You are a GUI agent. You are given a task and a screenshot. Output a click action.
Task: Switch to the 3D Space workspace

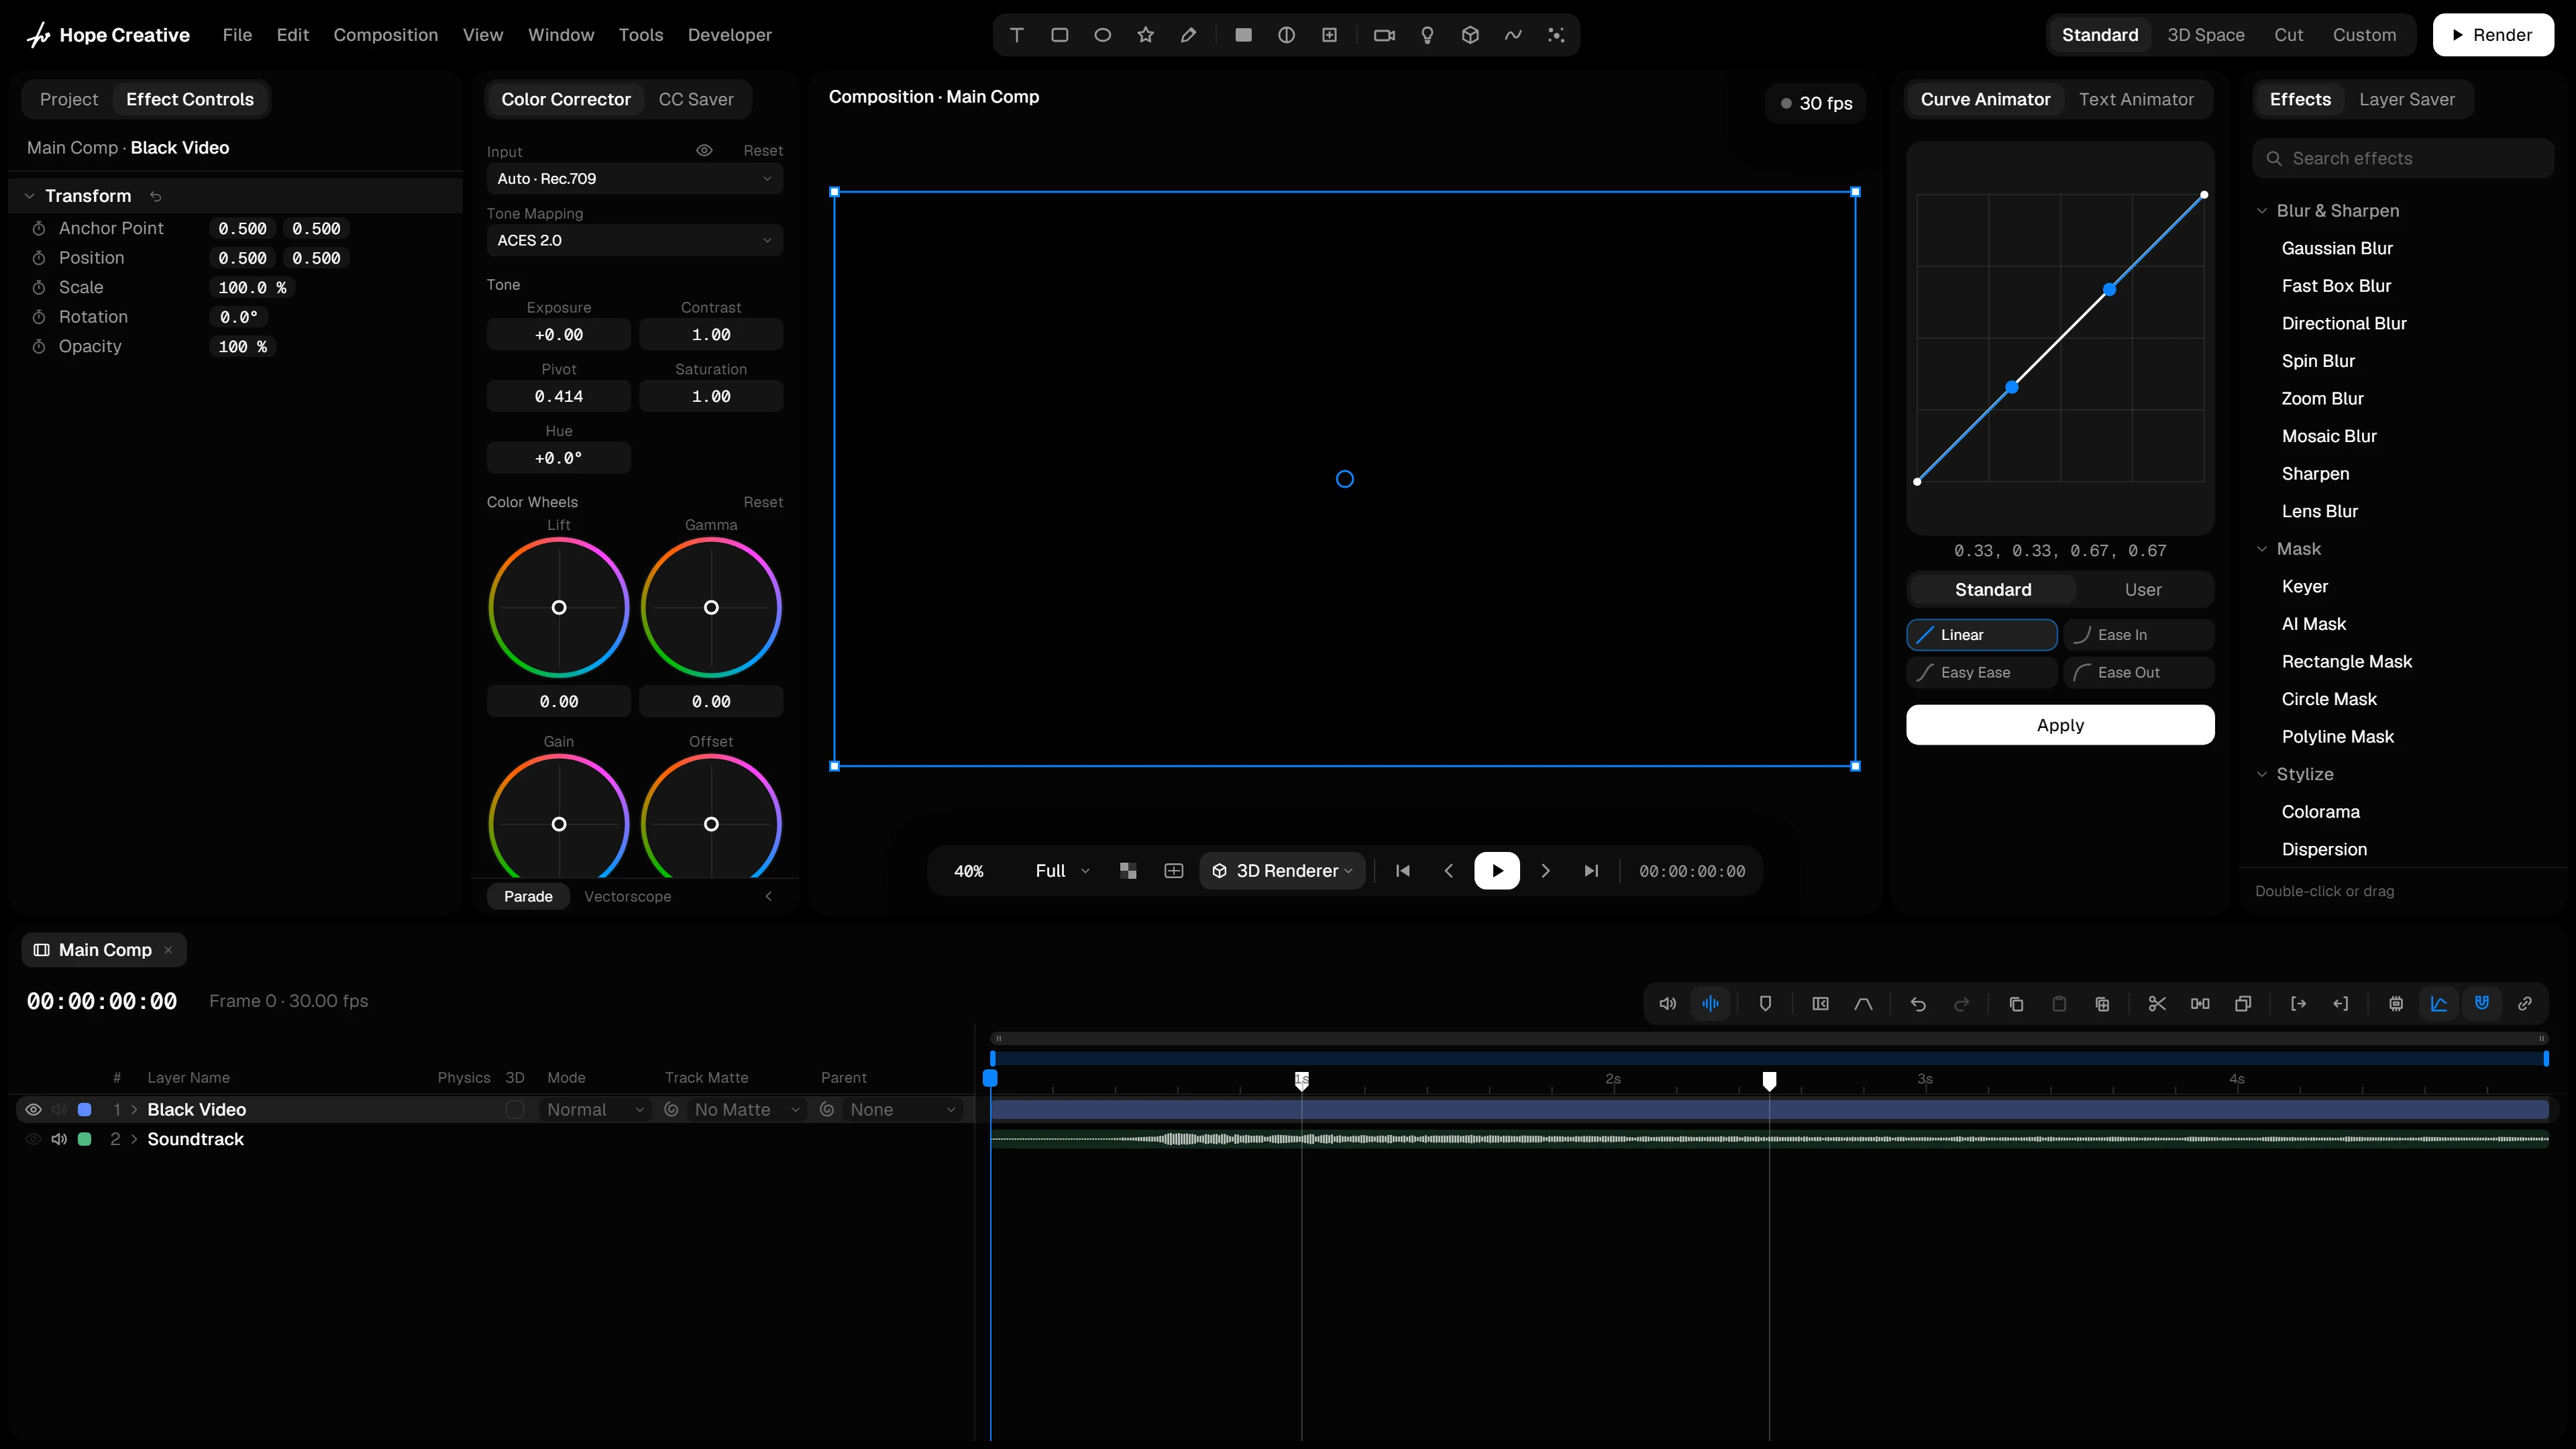pyautogui.click(x=2205, y=35)
